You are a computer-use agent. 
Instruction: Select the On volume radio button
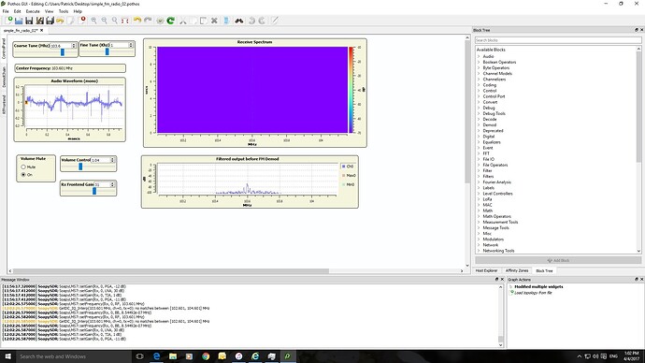point(23,175)
